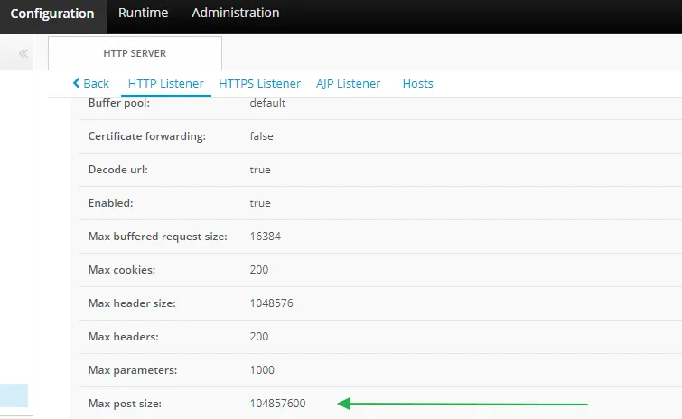Click the Max parameters value 1000
Image resolution: width=682 pixels, height=419 pixels.
tap(262, 370)
